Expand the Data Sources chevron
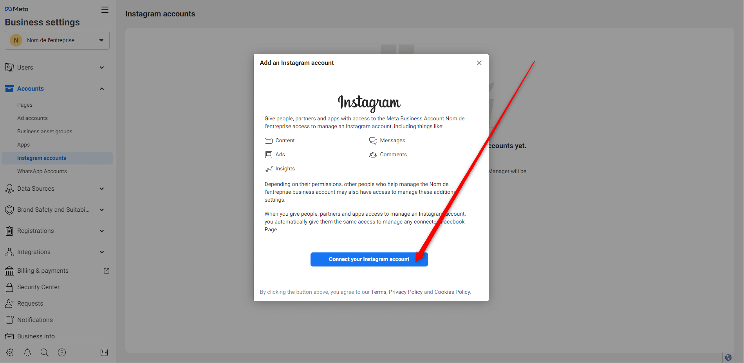The height and width of the screenshot is (363, 744). (102, 189)
